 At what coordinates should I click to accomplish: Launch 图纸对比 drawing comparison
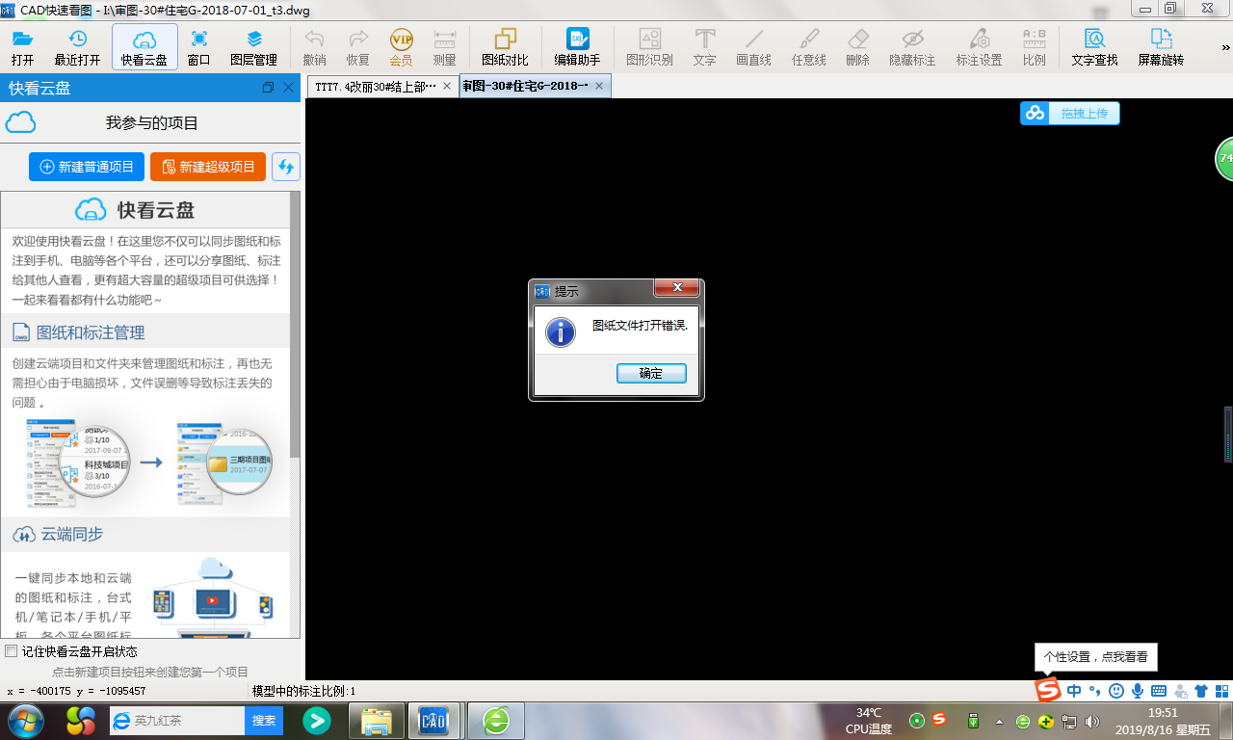(x=505, y=47)
